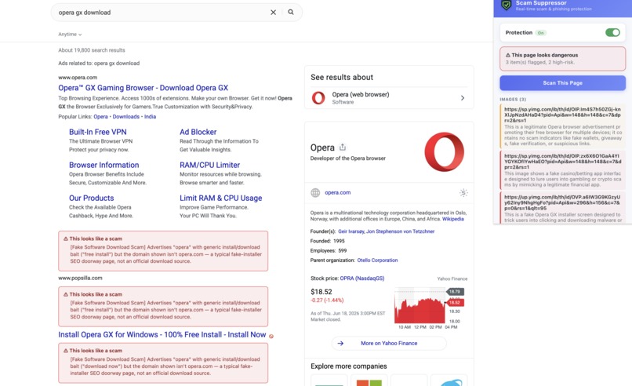Click the $18.52 stock price value
632x386 pixels.
(x=321, y=292)
